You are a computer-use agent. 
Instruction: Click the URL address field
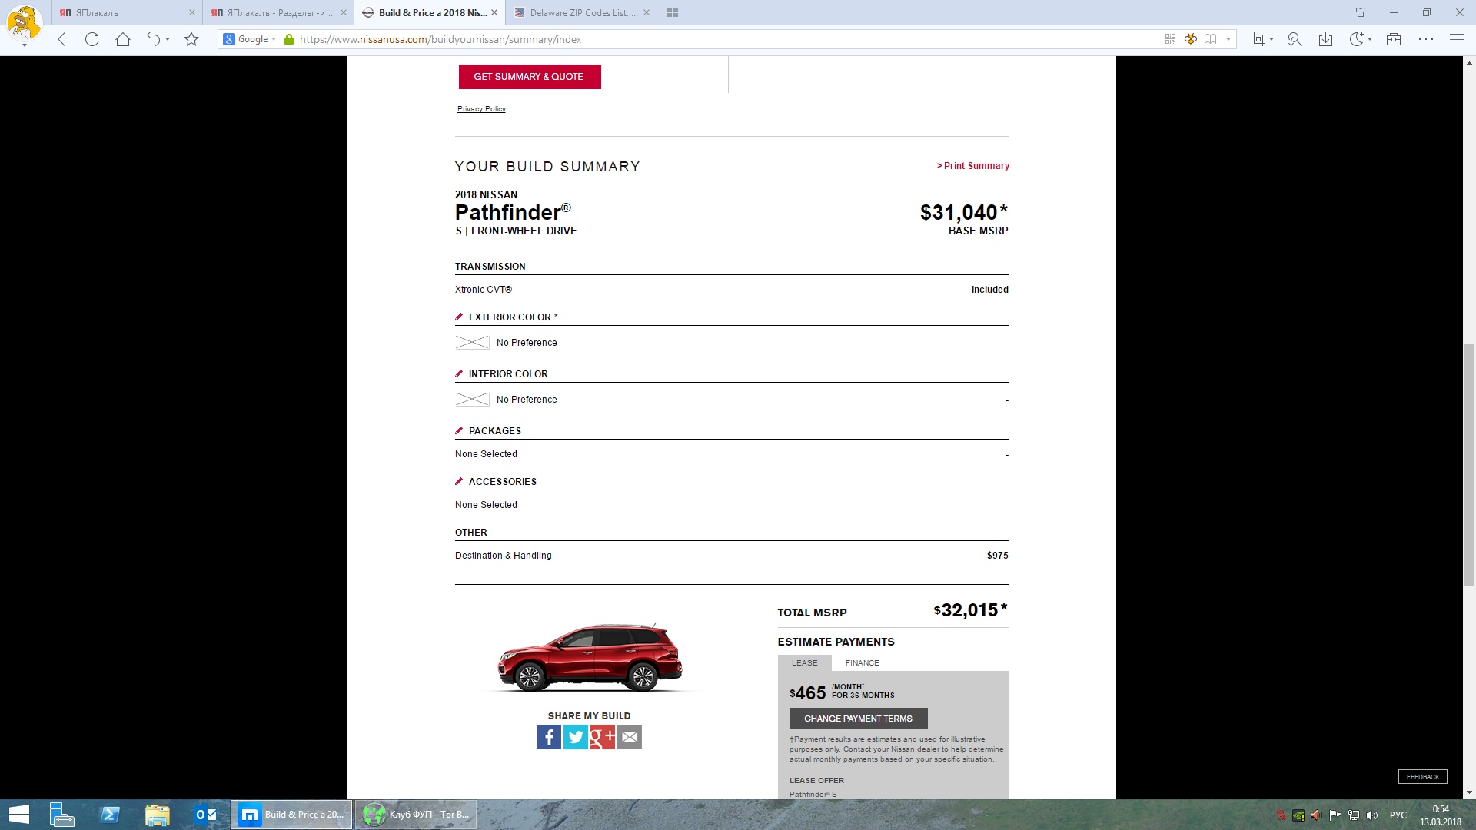(729, 39)
